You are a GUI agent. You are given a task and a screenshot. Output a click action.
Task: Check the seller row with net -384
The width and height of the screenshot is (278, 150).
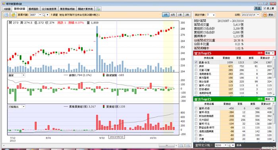196,112
